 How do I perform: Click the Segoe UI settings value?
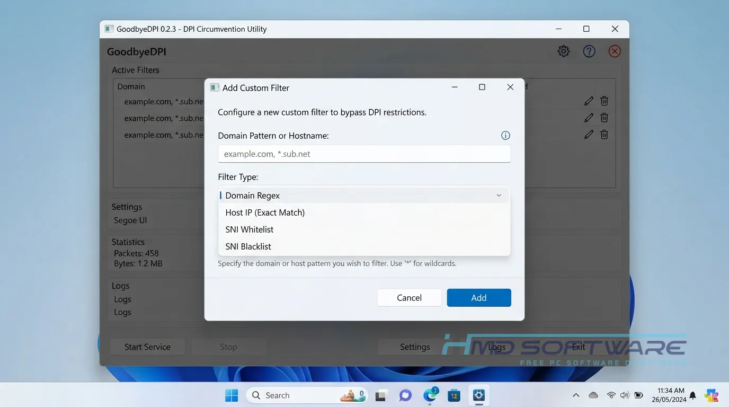pyautogui.click(x=130, y=220)
